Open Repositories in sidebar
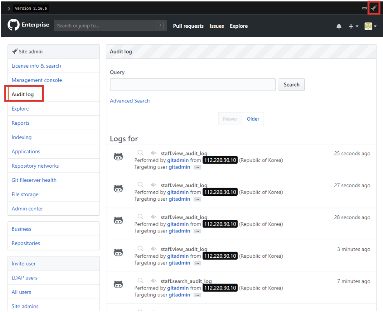383x312 pixels. (26, 243)
